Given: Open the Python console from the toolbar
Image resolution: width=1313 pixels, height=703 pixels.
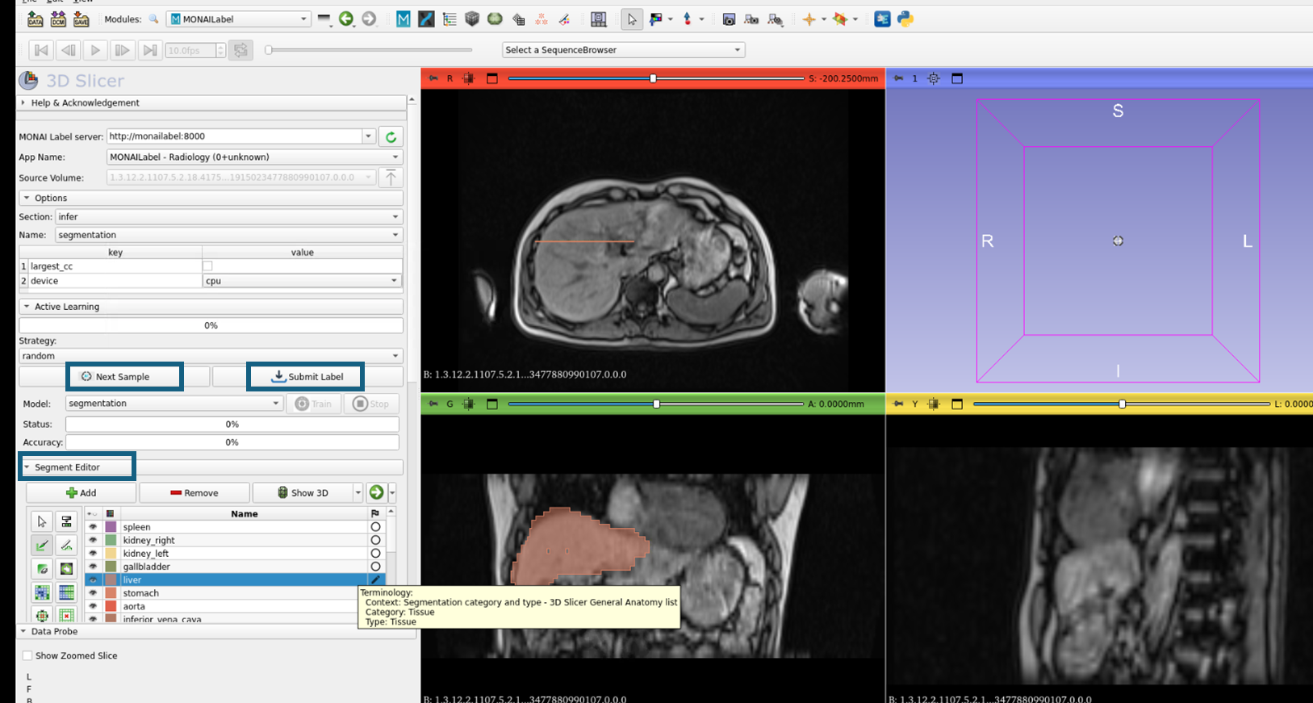Looking at the screenshot, I should [x=905, y=19].
